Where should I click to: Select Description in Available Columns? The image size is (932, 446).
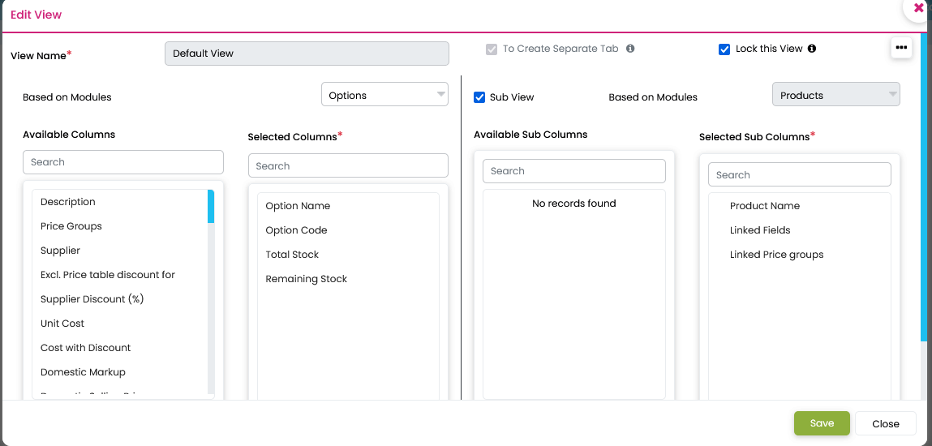tap(68, 202)
